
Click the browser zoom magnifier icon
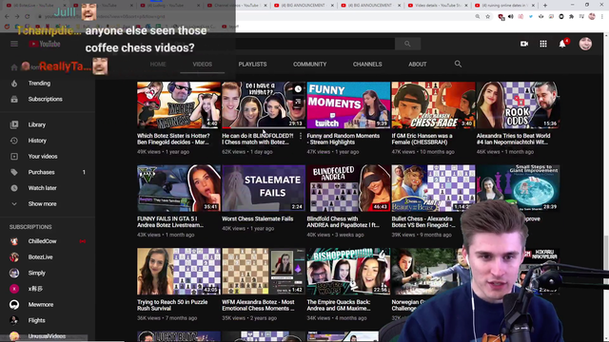[x=478, y=17]
